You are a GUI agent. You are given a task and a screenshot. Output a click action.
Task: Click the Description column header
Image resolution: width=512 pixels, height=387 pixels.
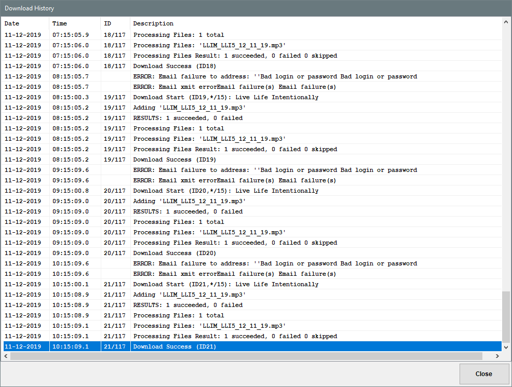312,23
